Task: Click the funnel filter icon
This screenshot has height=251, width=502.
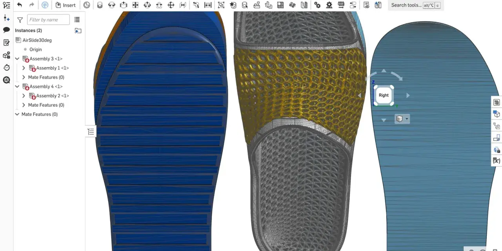Action: 20,20
